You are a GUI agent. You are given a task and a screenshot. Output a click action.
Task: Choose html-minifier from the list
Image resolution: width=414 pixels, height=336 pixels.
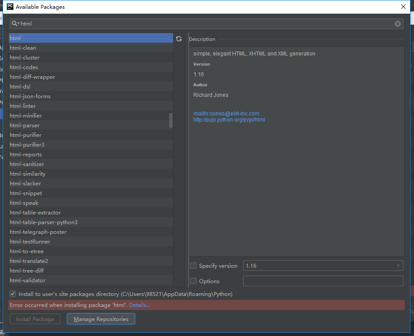(x=91, y=116)
